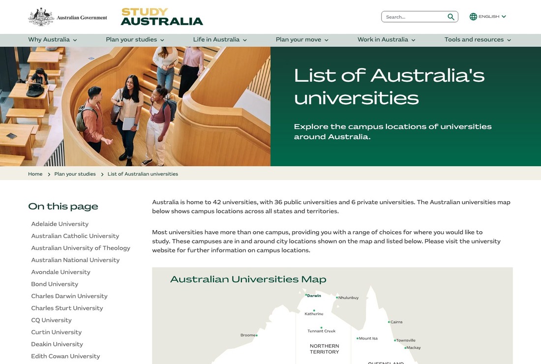This screenshot has height=364, width=541.
Task: Click the Australian Government crest logo
Action: [68, 17]
